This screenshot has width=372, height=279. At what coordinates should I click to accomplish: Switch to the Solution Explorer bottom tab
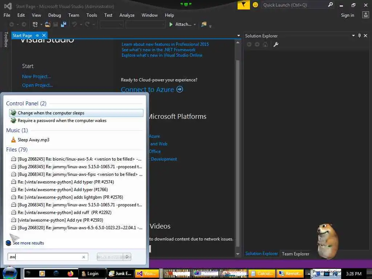coord(262,254)
